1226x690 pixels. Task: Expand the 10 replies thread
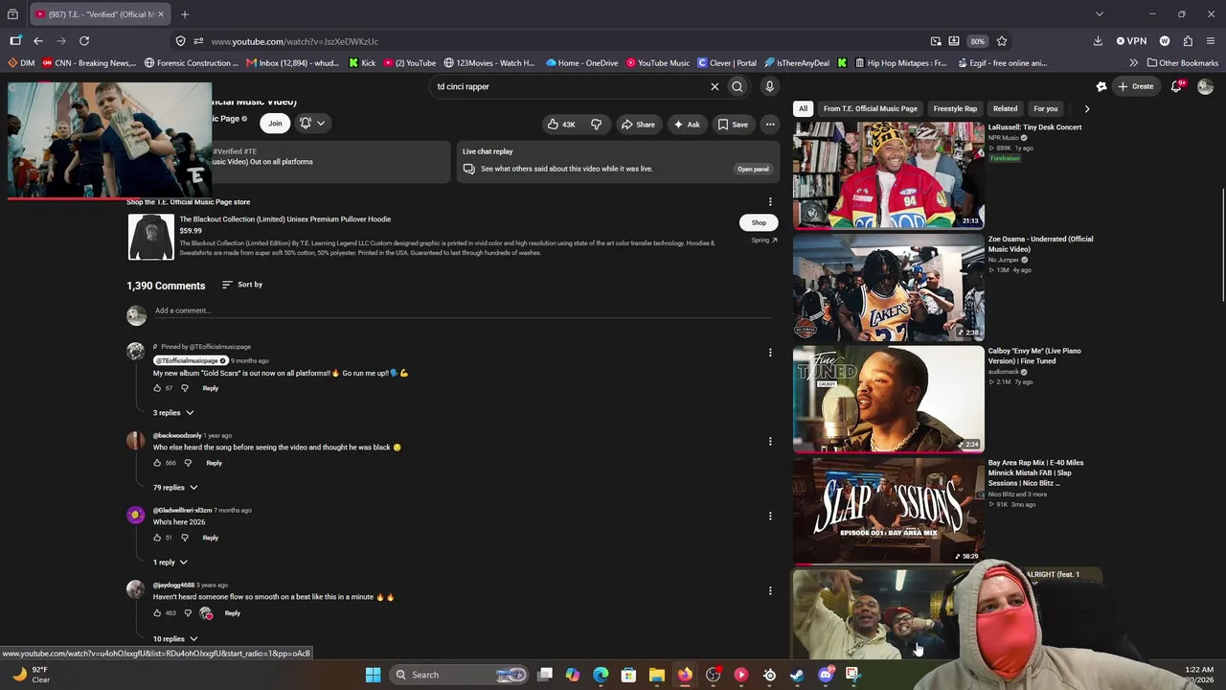(175, 638)
